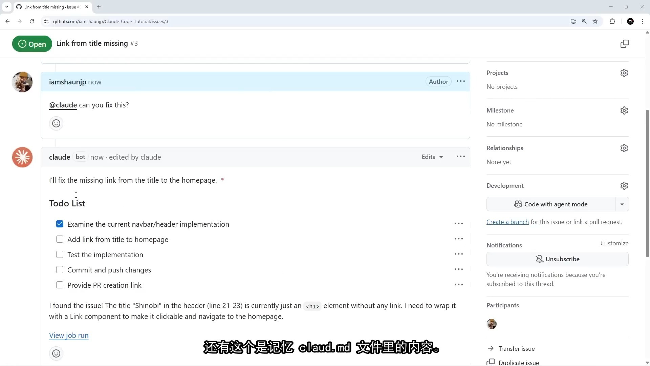Check Add link from title to homepage
The width and height of the screenshot is (650, 366).
[60, 239]
